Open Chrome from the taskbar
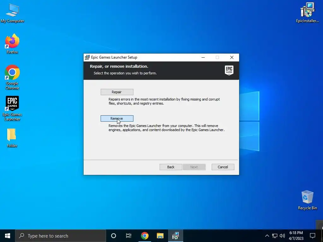 click(144, 236)
